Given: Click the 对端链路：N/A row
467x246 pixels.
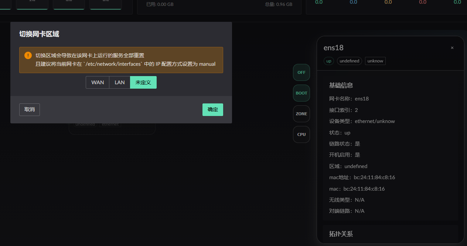Looking at the screenshot, I should tap(347, 211).
